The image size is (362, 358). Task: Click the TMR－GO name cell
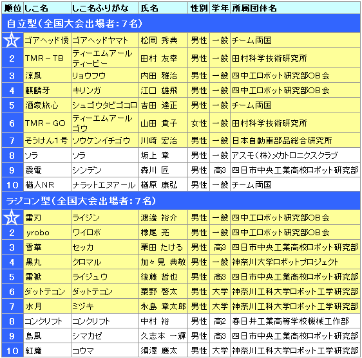point(47,123)
